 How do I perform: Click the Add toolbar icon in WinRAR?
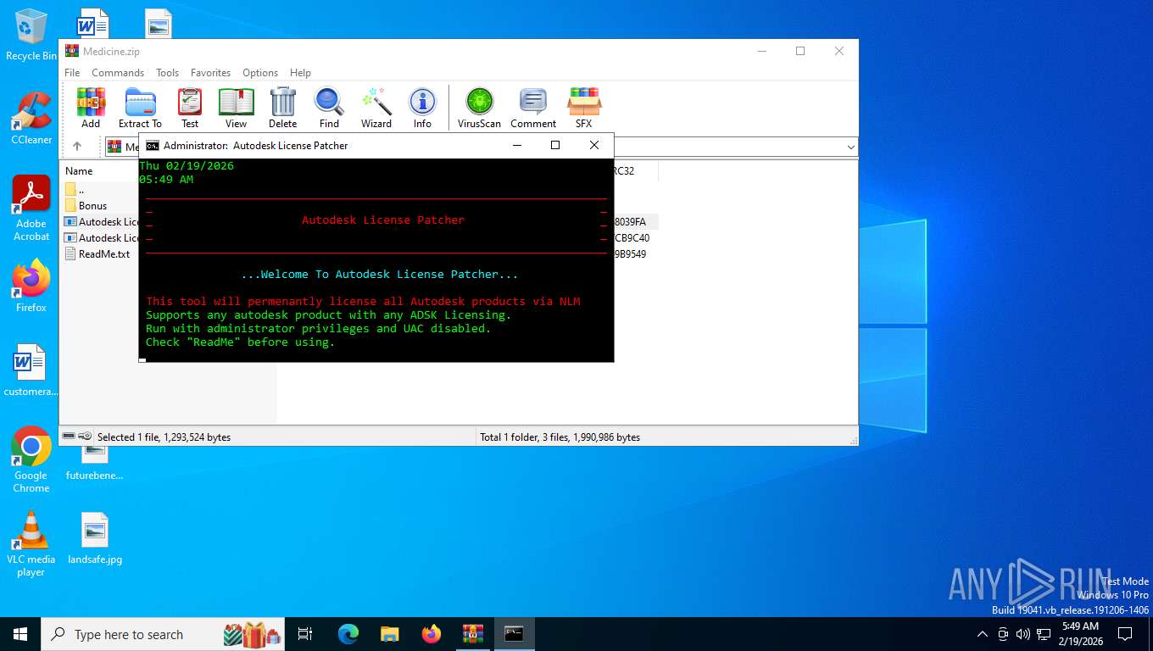coord(91,108)
